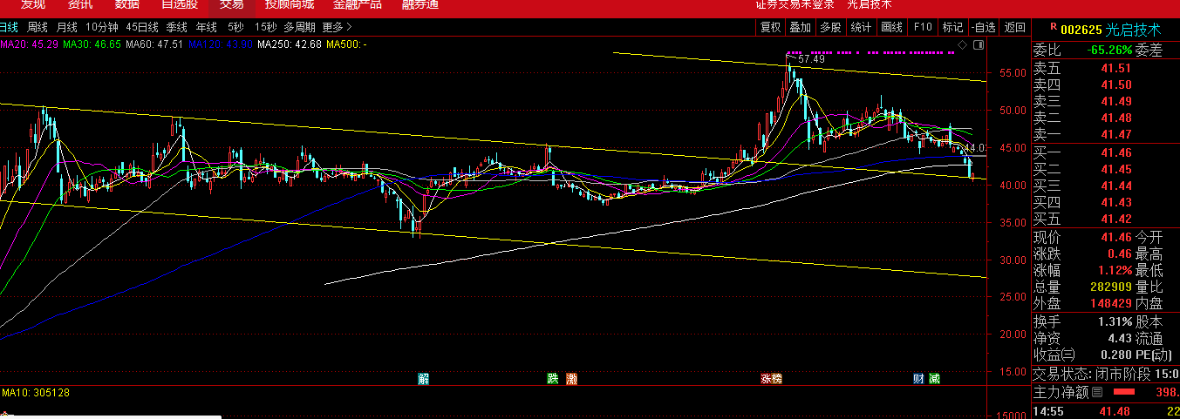
Task: Click the 复权 toolbar button
Action: (x=771, y=28)
